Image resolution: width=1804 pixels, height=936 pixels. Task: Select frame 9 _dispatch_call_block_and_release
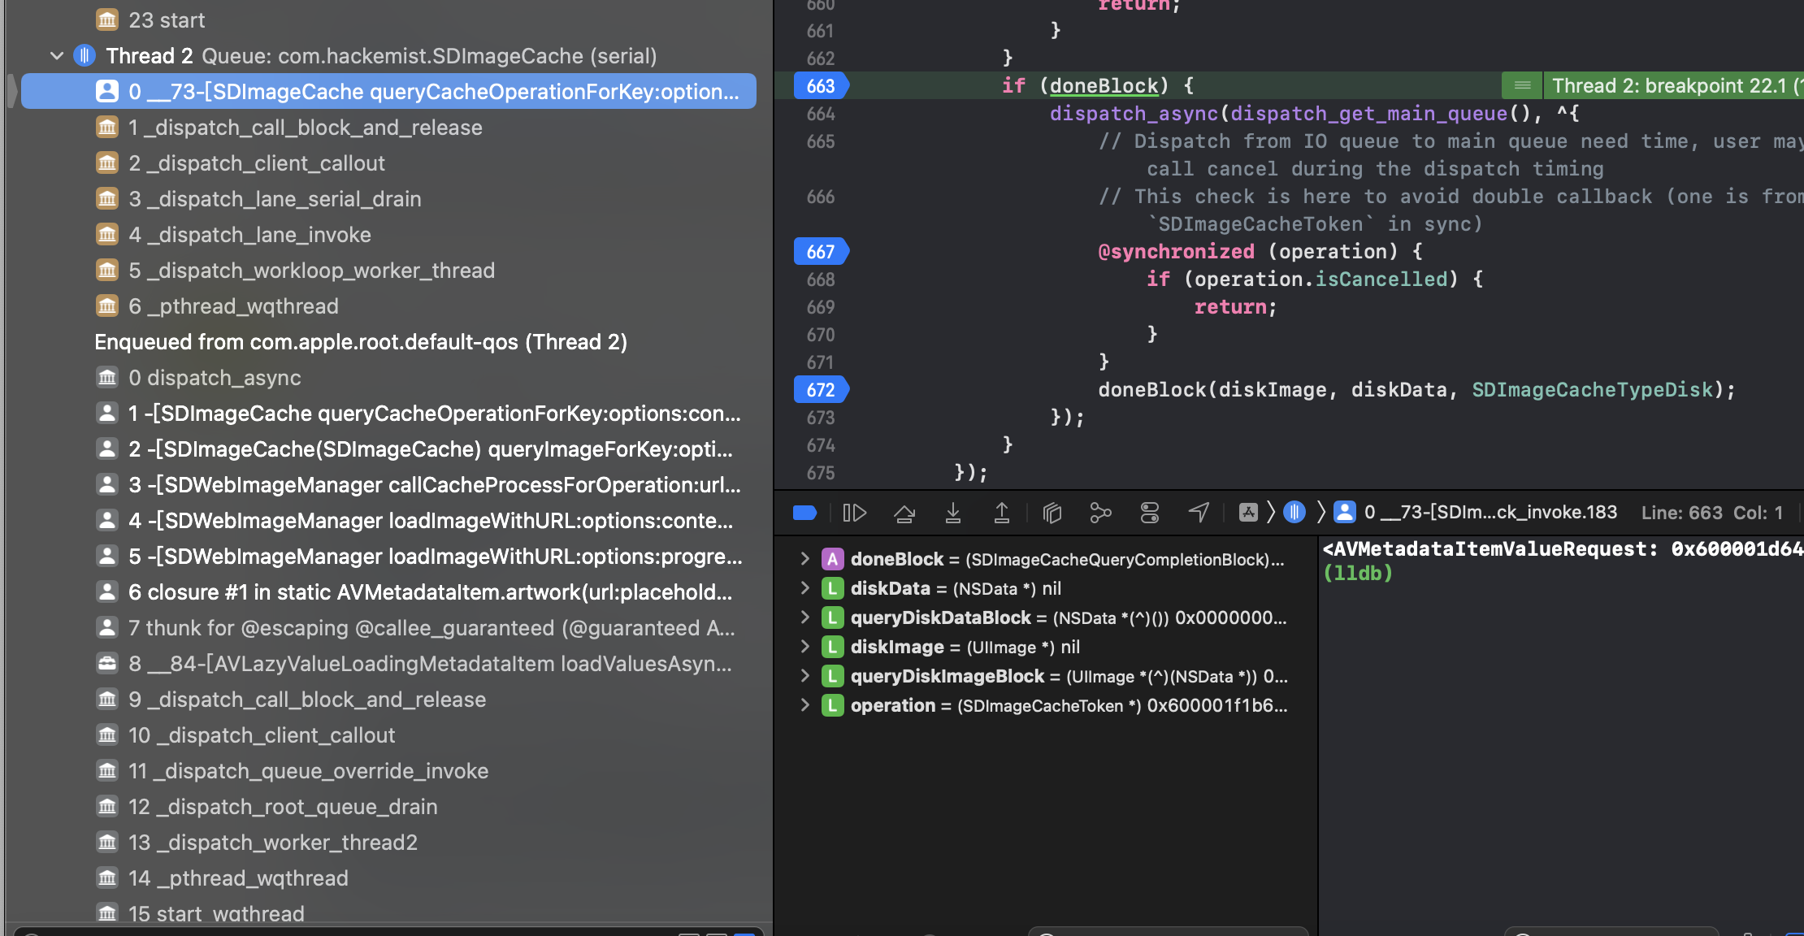[388, 700]
